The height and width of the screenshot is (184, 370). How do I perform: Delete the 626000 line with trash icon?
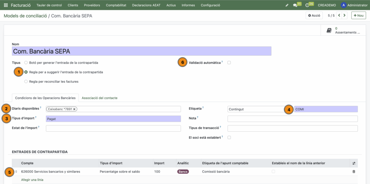(x=354, y=171)
